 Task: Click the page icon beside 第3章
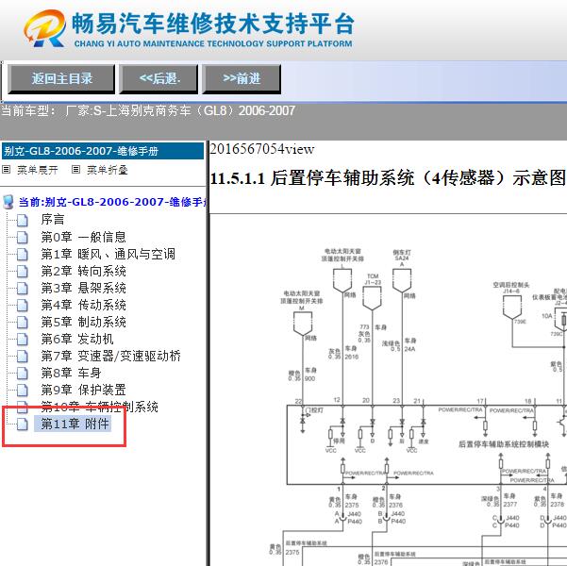point(23,289)
